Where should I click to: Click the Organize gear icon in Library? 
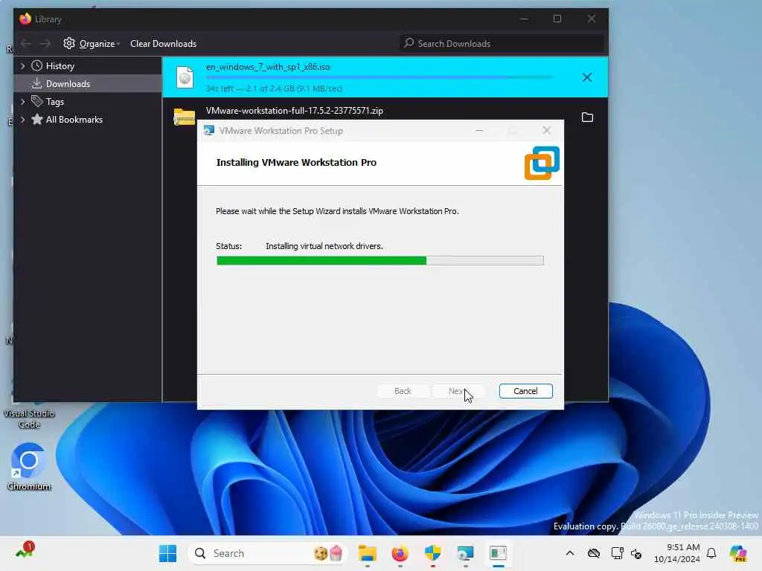69,43
